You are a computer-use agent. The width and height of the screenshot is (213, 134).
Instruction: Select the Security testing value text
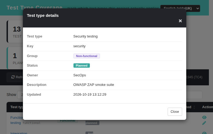pyautogui.click(x=85, y=36)
